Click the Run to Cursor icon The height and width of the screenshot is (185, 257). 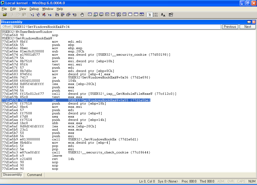point(74,15)
